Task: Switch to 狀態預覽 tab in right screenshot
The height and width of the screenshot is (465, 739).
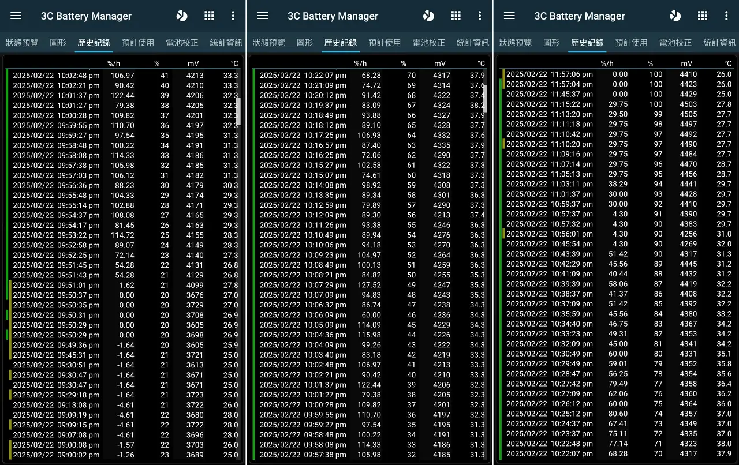Action: point(515,42)
